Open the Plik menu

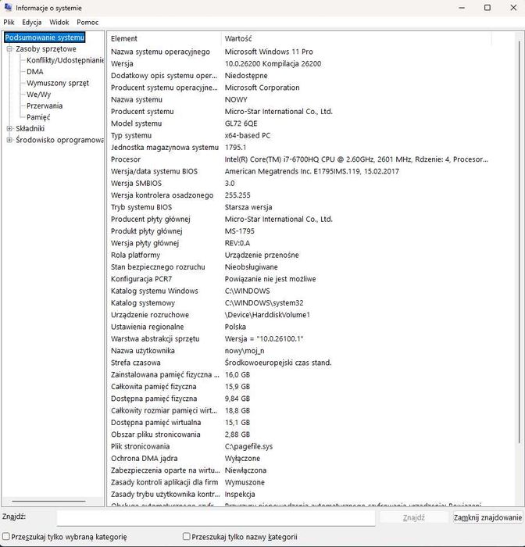9,23
